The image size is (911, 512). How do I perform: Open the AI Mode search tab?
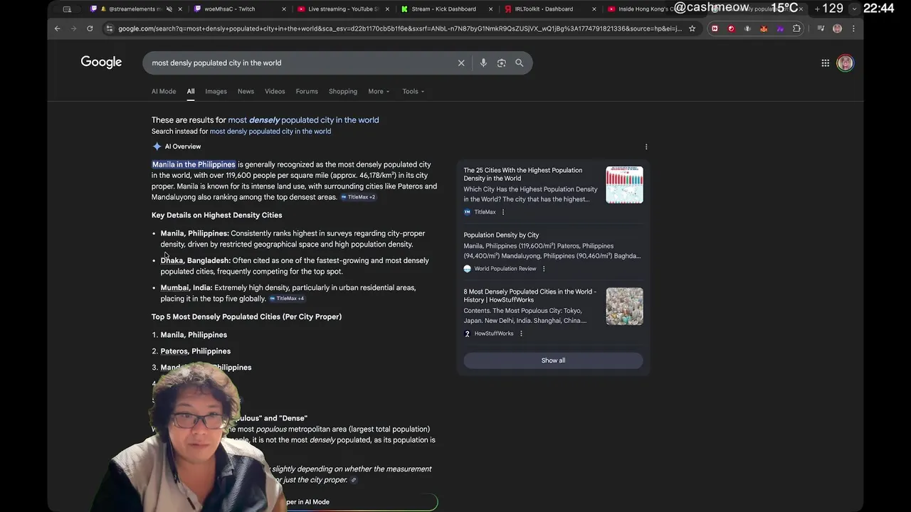pyautogui.click(x=164, y=91)
